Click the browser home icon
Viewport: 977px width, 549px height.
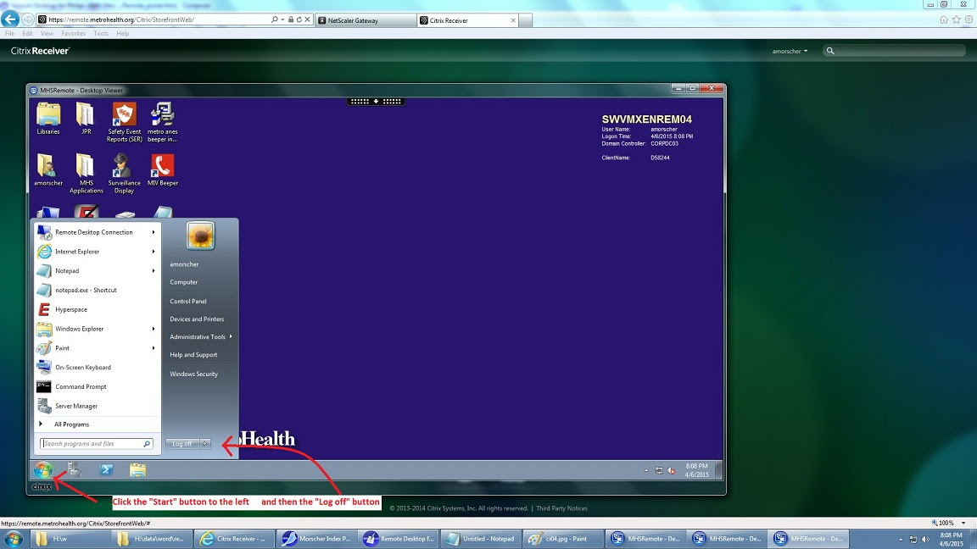943,20
